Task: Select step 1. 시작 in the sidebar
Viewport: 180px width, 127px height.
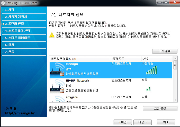Action: click(24, 10)
